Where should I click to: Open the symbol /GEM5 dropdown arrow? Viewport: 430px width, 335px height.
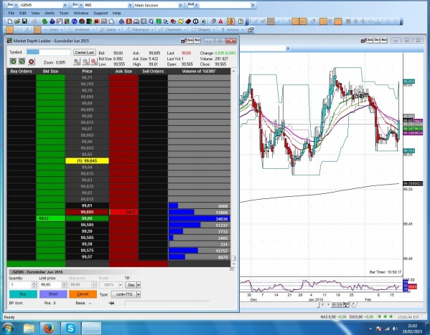coord(65,5)
